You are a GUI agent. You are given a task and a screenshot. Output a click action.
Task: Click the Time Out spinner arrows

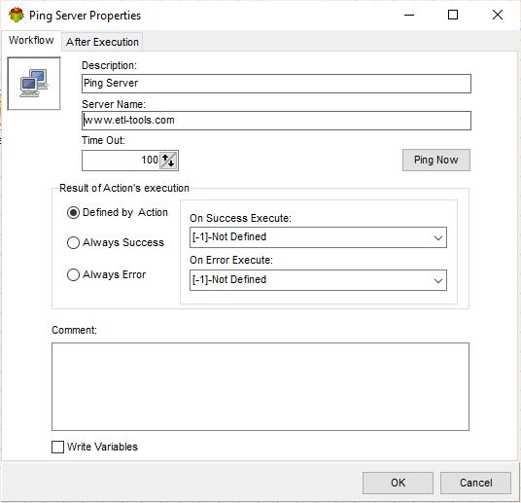[x=168, y=161]
